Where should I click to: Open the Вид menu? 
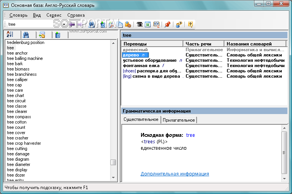pos(37,15)
